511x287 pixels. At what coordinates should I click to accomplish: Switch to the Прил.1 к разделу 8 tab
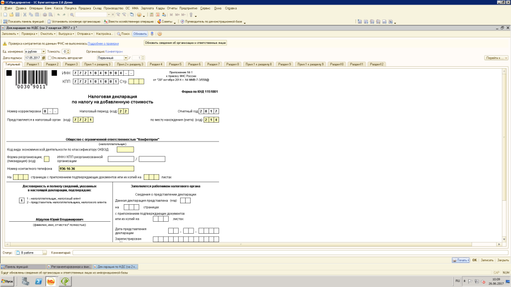[258, 64]
